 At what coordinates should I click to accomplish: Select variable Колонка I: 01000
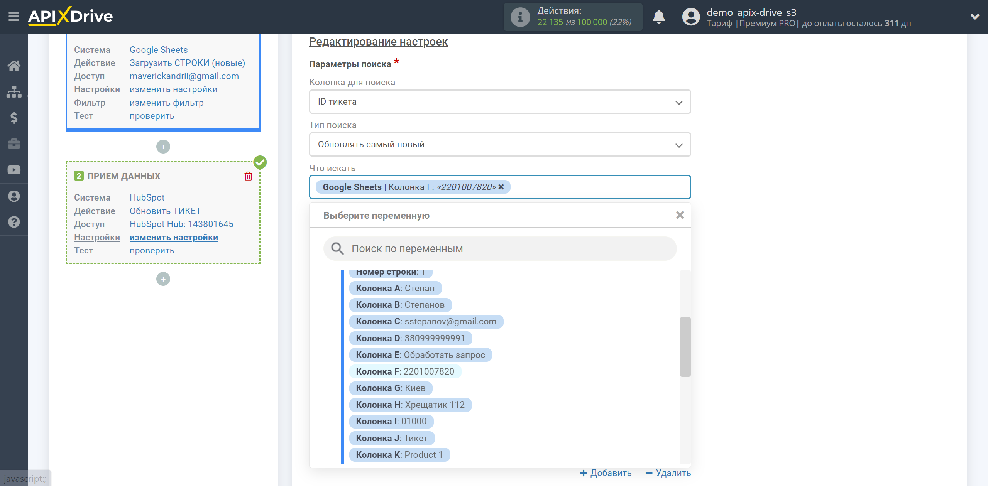coord(391,421)
